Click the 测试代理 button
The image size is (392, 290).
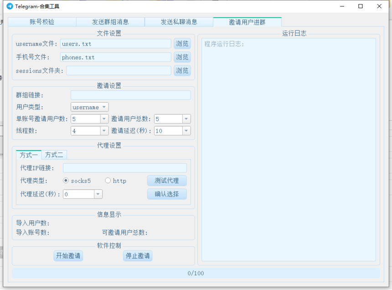point(167,181)
